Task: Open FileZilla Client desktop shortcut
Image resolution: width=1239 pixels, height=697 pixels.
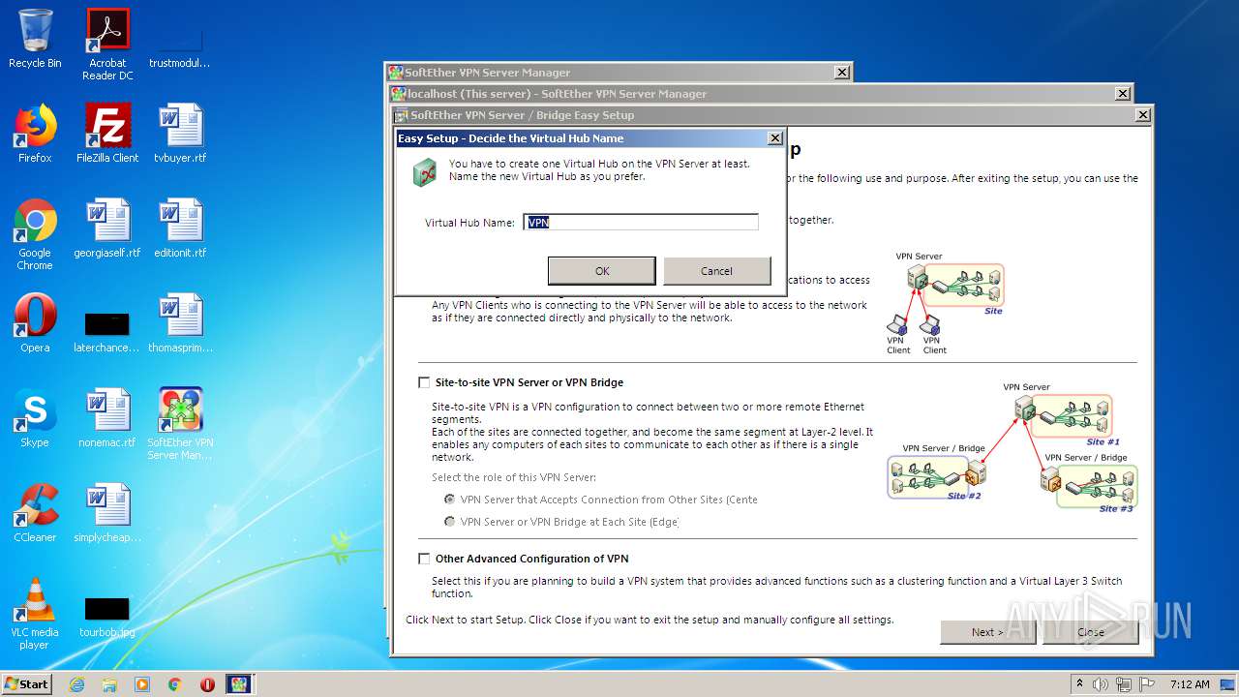Action: coord(107,134)
